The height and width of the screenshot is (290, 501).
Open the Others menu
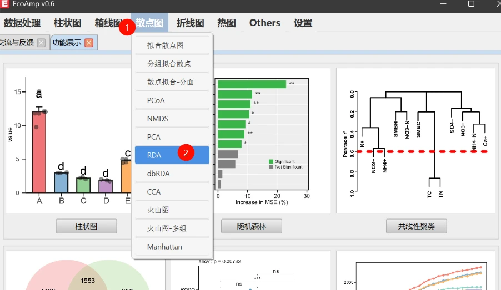coord(264,23)
